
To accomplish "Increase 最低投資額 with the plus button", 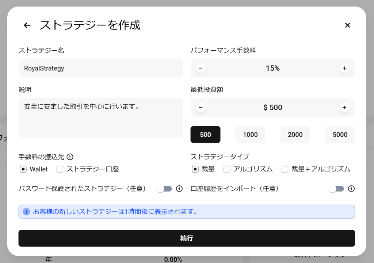I will coord(344,107).
